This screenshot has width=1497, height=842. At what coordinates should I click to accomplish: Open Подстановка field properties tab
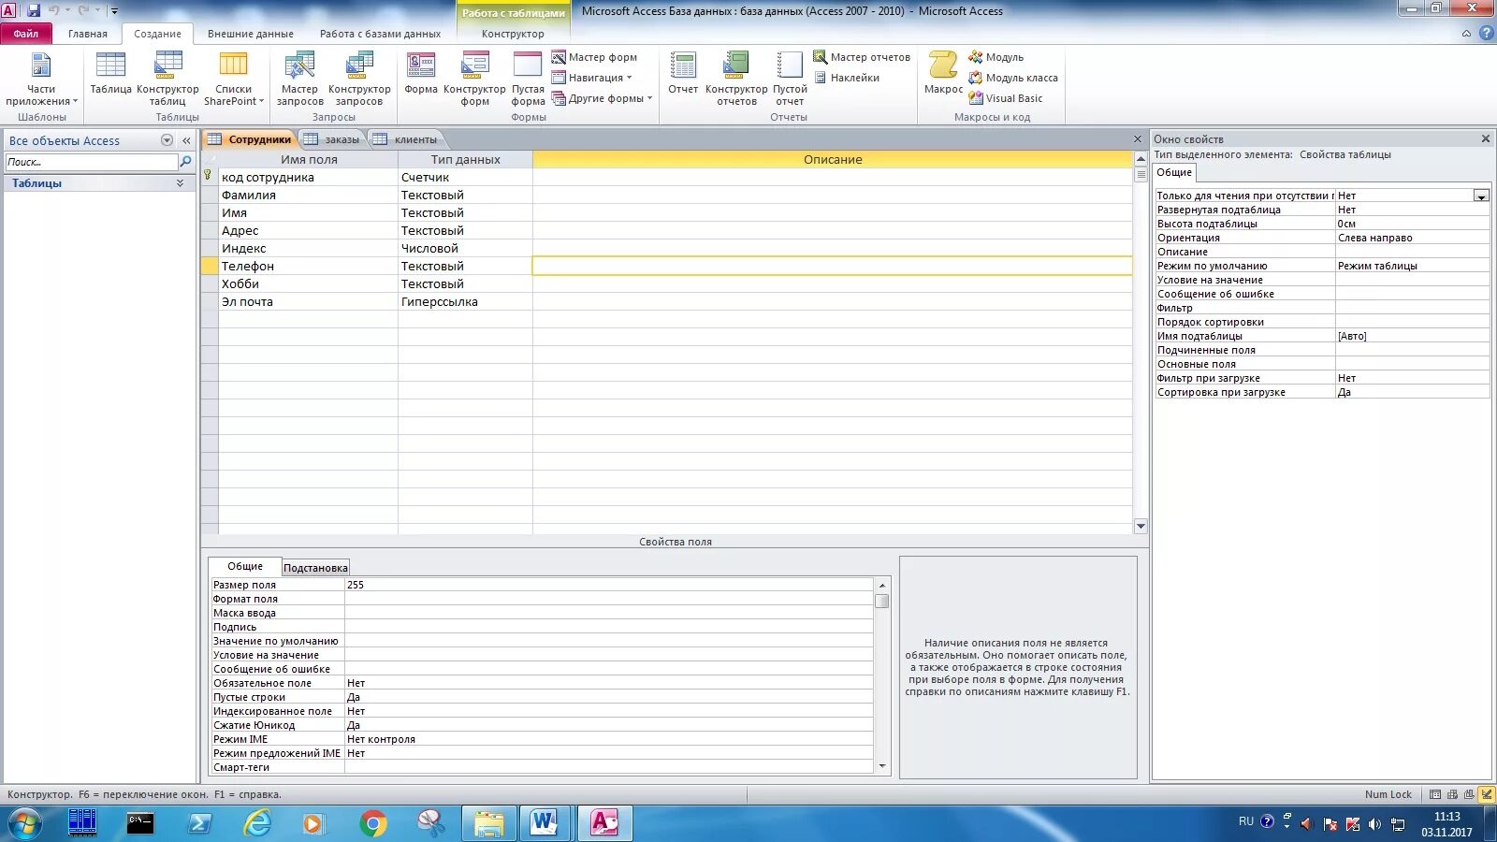click(x=315, y=568)
